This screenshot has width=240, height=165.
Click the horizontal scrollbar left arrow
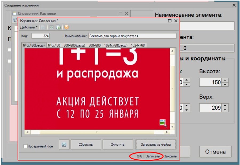point(27,132)
